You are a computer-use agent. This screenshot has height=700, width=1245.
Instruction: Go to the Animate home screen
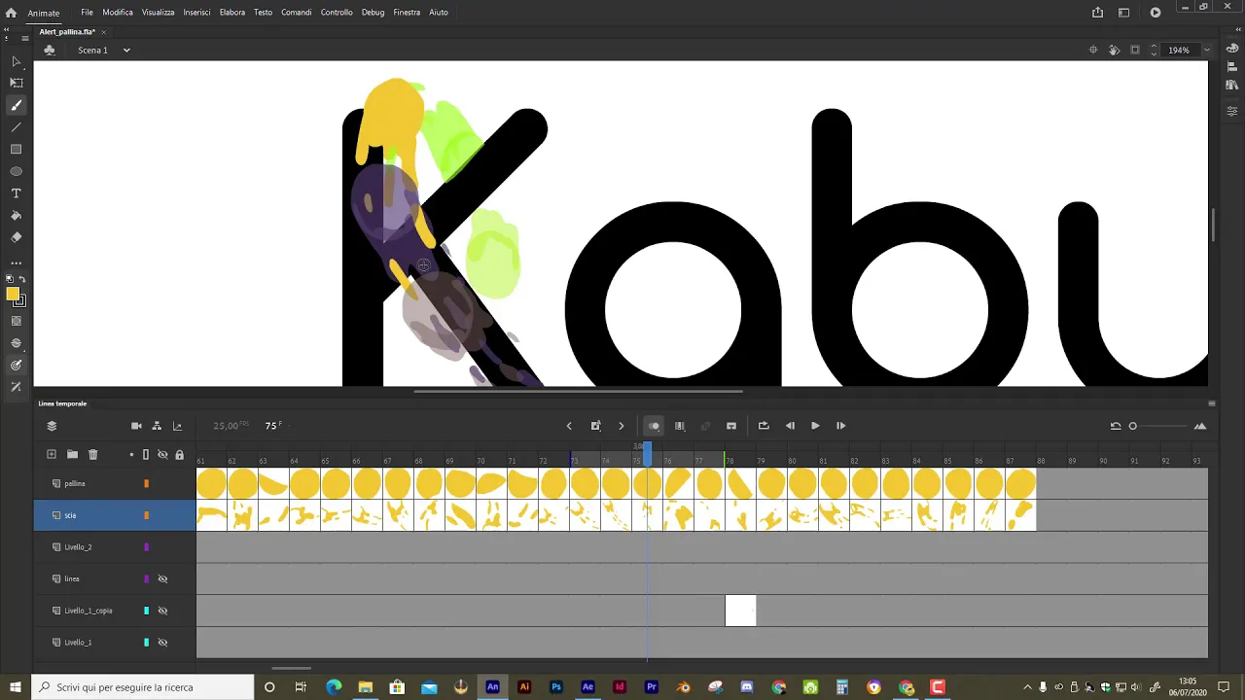click(11, 13)
